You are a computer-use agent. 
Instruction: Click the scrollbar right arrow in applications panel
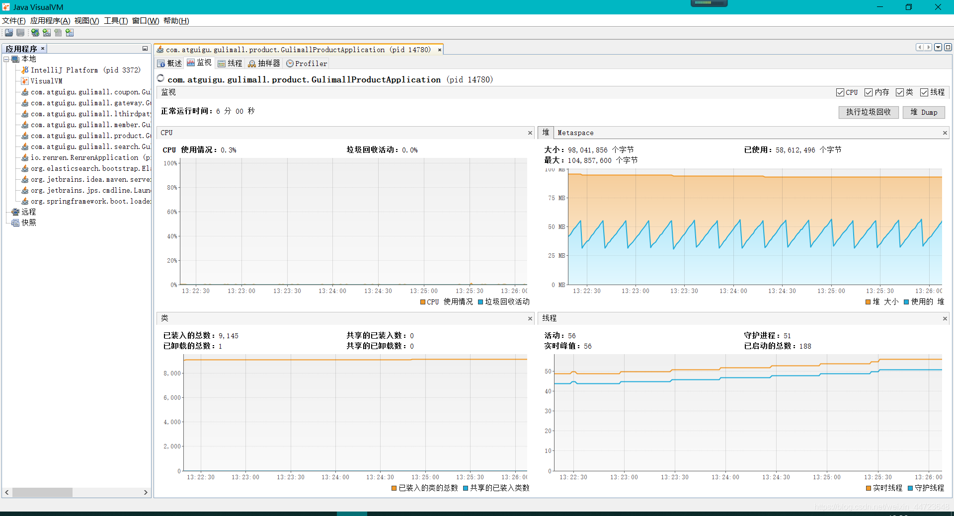[146, 492]
